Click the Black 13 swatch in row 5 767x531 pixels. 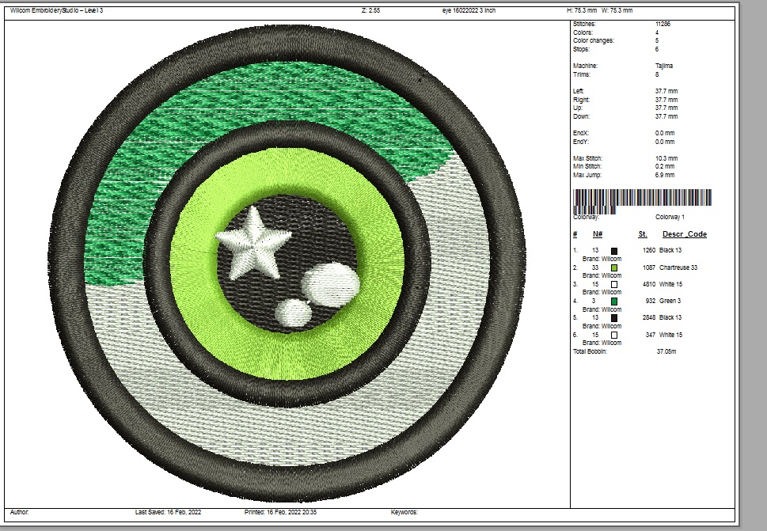click(614, 318)
